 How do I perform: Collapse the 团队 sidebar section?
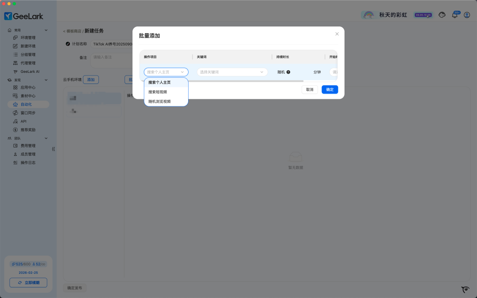pyautogui.click(x=46, y=138)
